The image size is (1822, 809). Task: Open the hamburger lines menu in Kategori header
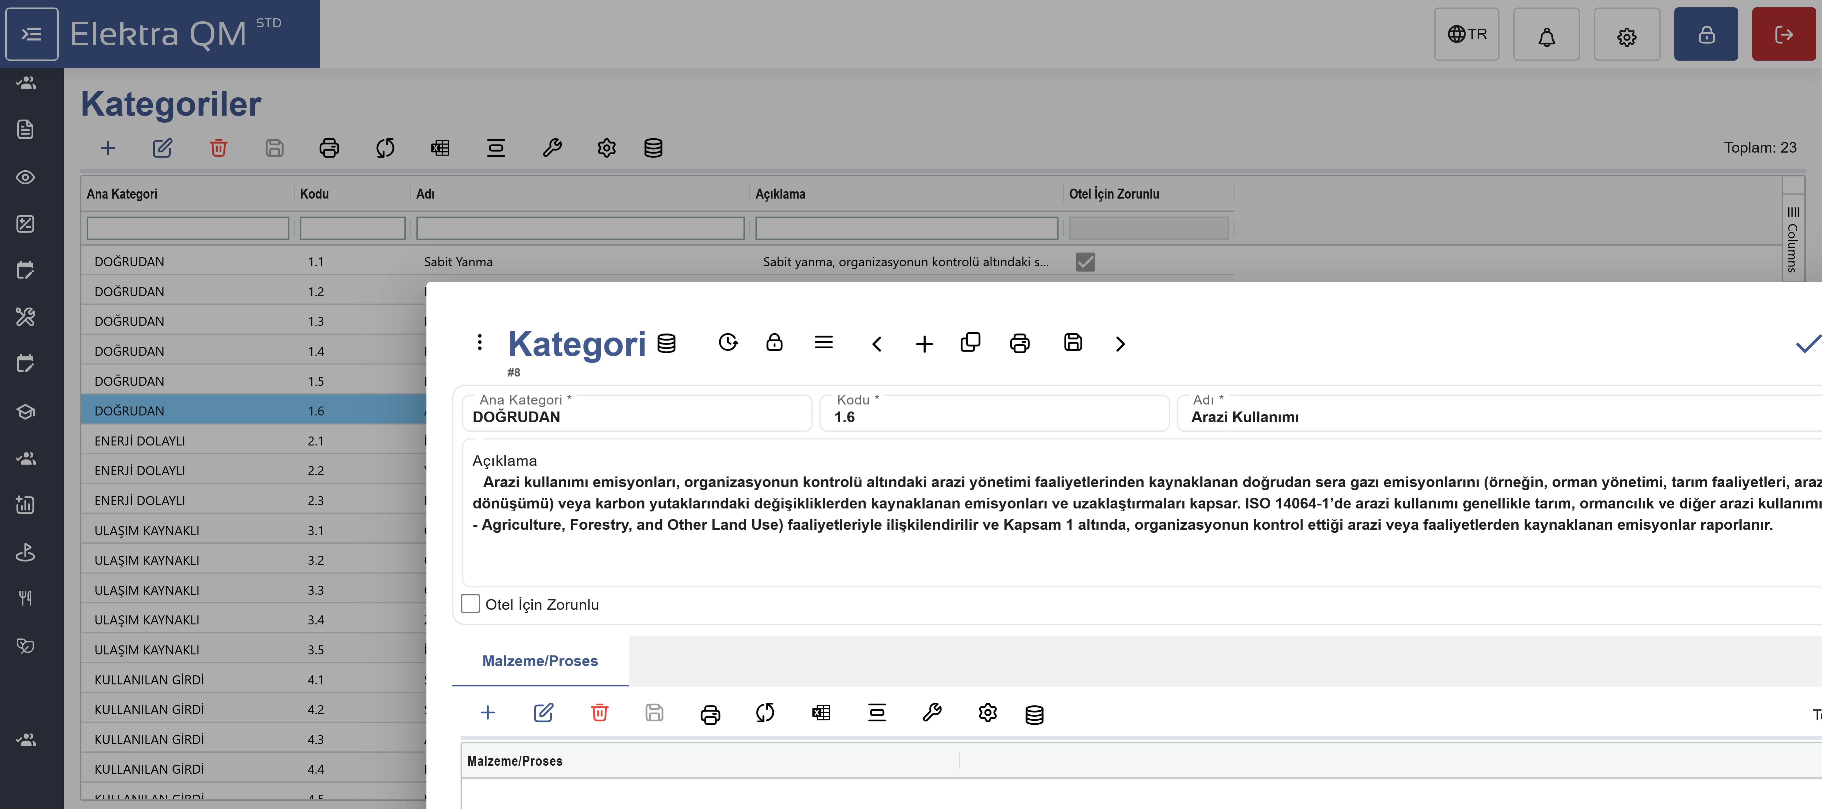823,343
